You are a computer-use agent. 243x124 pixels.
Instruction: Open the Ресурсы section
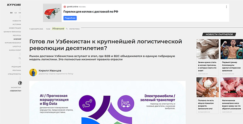click(17, 36)
